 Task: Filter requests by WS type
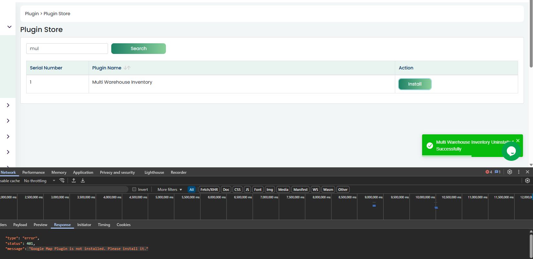click(315, 190)
